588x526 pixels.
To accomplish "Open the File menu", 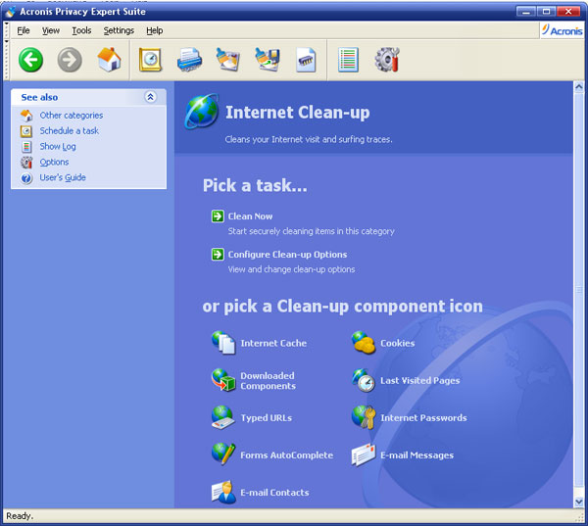I will (24, 30).
